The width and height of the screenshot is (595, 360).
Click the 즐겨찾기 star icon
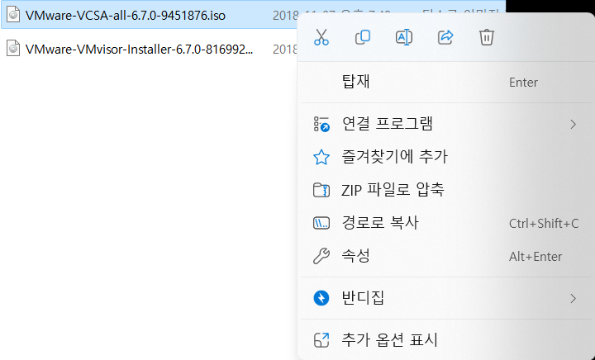click(321, 157)
